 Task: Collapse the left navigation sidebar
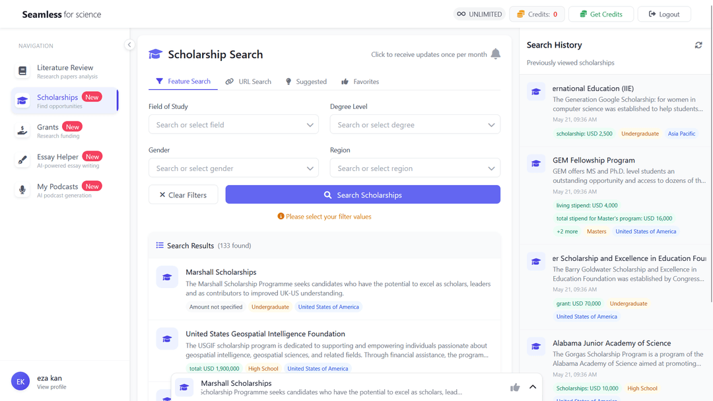pos(129,45)
